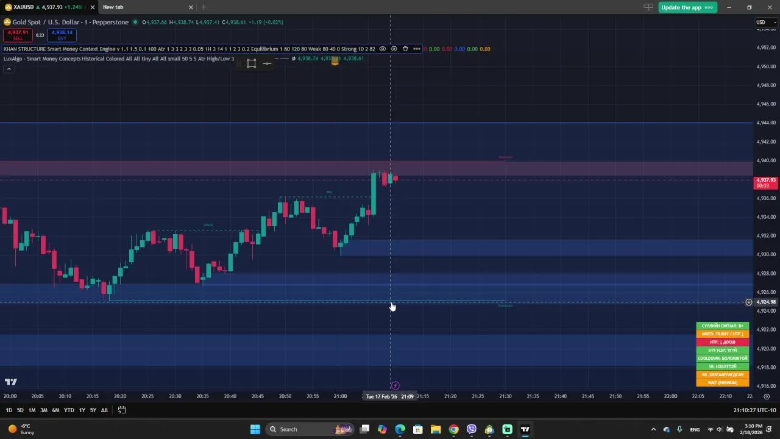Open more options for KHAN STRUCTURE indicator
This screenshot has width=780, height=439.
[x=417, y=49]
